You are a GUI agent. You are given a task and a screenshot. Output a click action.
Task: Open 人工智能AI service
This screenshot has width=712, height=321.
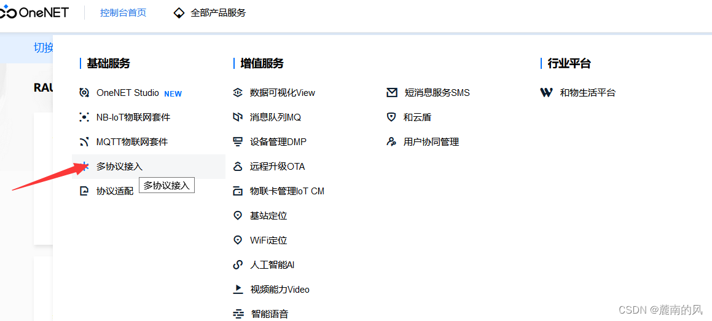click(x=272, y=264)
